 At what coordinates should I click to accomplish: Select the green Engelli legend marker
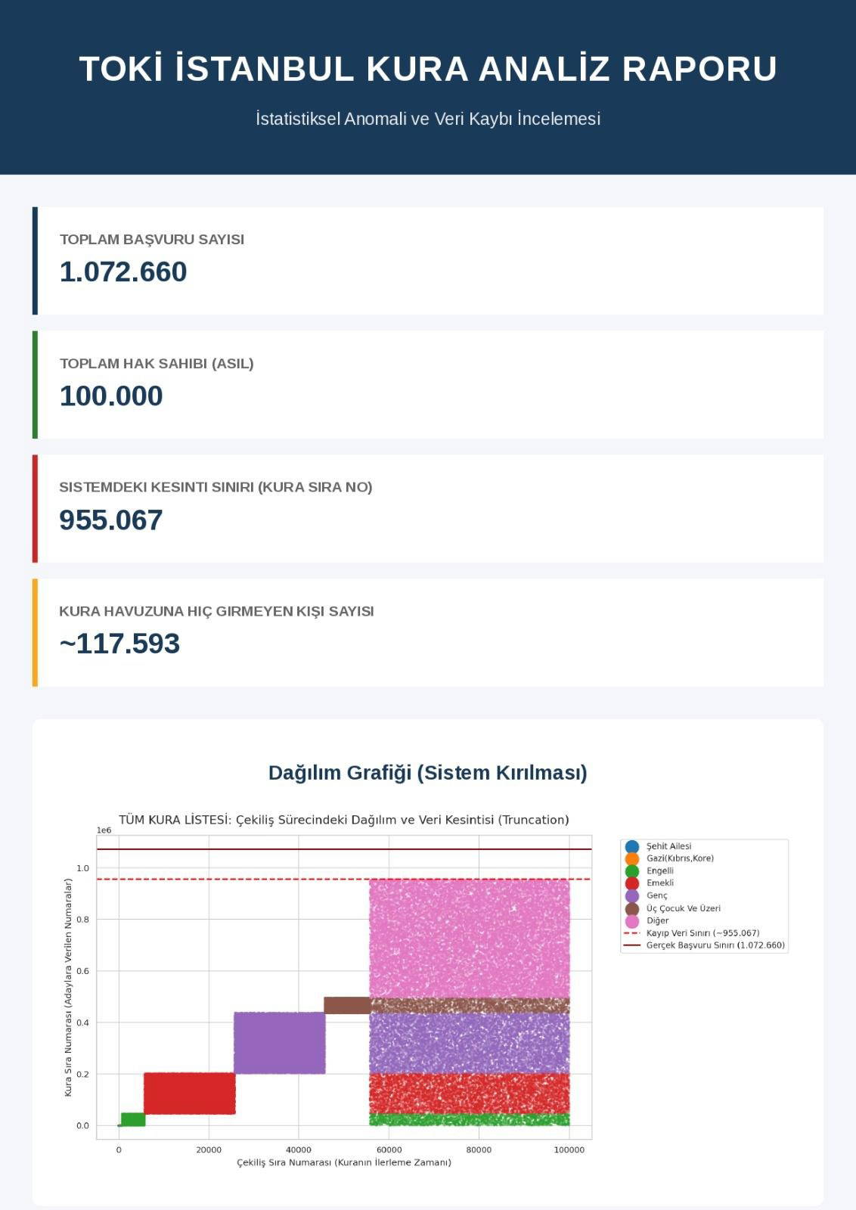coord(631,871)
